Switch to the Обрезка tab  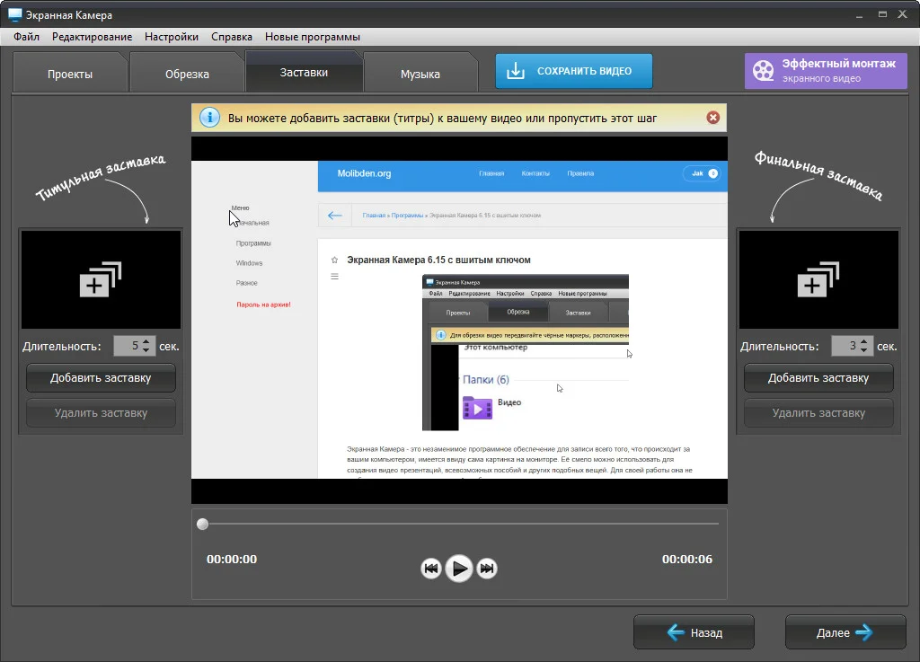point(187,74)
